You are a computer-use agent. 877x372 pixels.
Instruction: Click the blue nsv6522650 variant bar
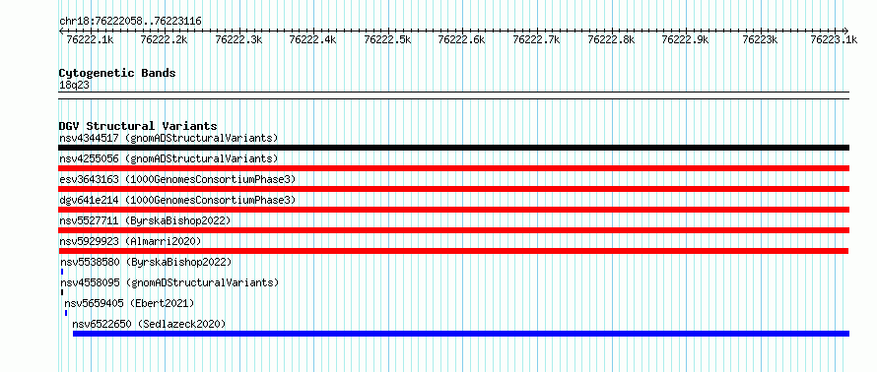[461, 334]
